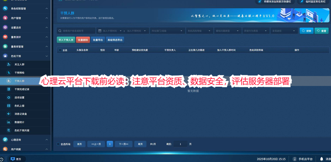The image size is (331, 162).
Task: Open 关注人群 via its icon
Action: tap(9, 64)
